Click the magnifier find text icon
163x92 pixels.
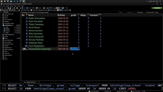click(51, 8)
